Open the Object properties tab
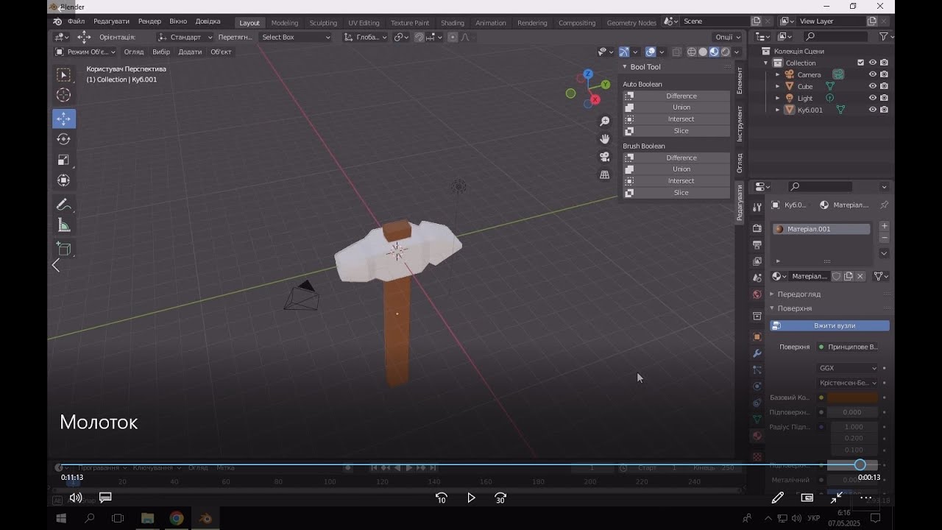 (757, 336)
